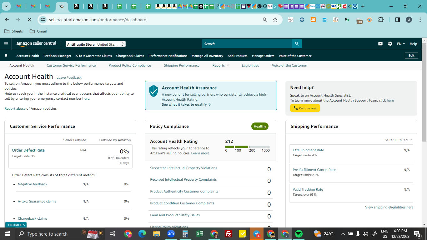Image resolution: width=427 pixels, height=240 pixels.
Task: Open the Valid Tracking Rate link
Action: [308, 189]
